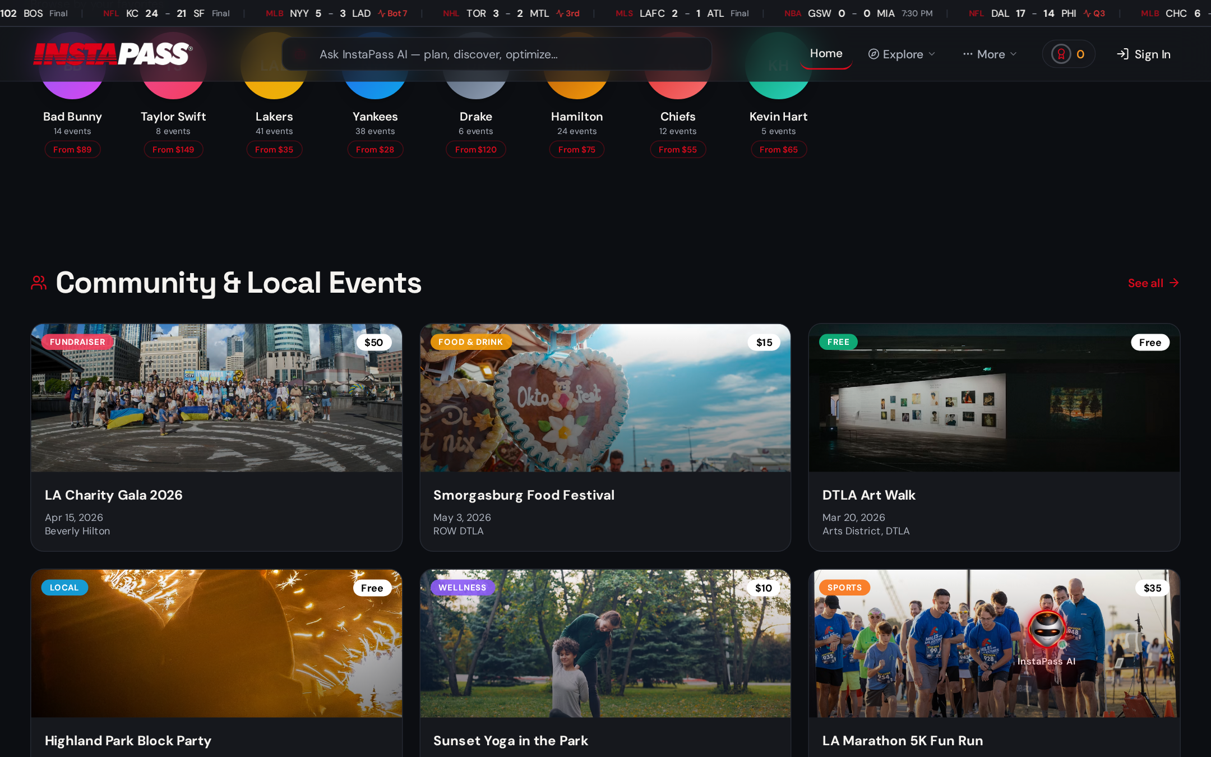The width and height of the screenshot is (1211, 757).
Task: Click the NYY 5 - 3 LAD score
Action: (x=330, y=13)
